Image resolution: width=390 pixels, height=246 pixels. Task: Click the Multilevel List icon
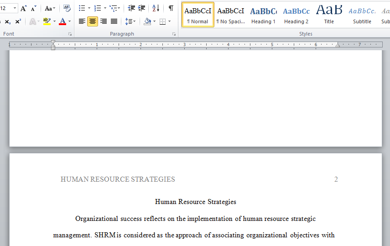[114, 8]
